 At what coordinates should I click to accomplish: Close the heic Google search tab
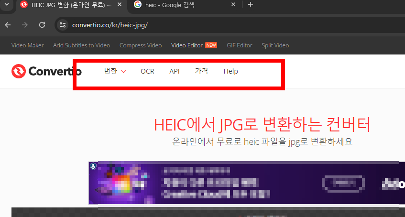pos(233,5)
